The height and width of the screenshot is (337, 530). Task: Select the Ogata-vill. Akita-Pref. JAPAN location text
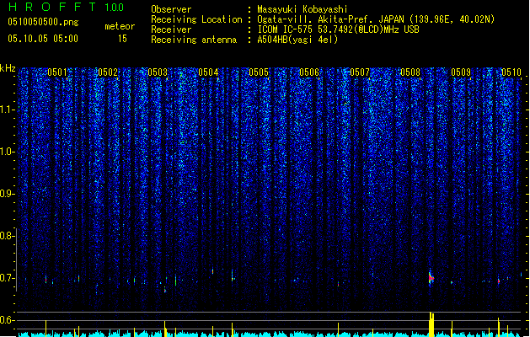click(x=376, y=19)
